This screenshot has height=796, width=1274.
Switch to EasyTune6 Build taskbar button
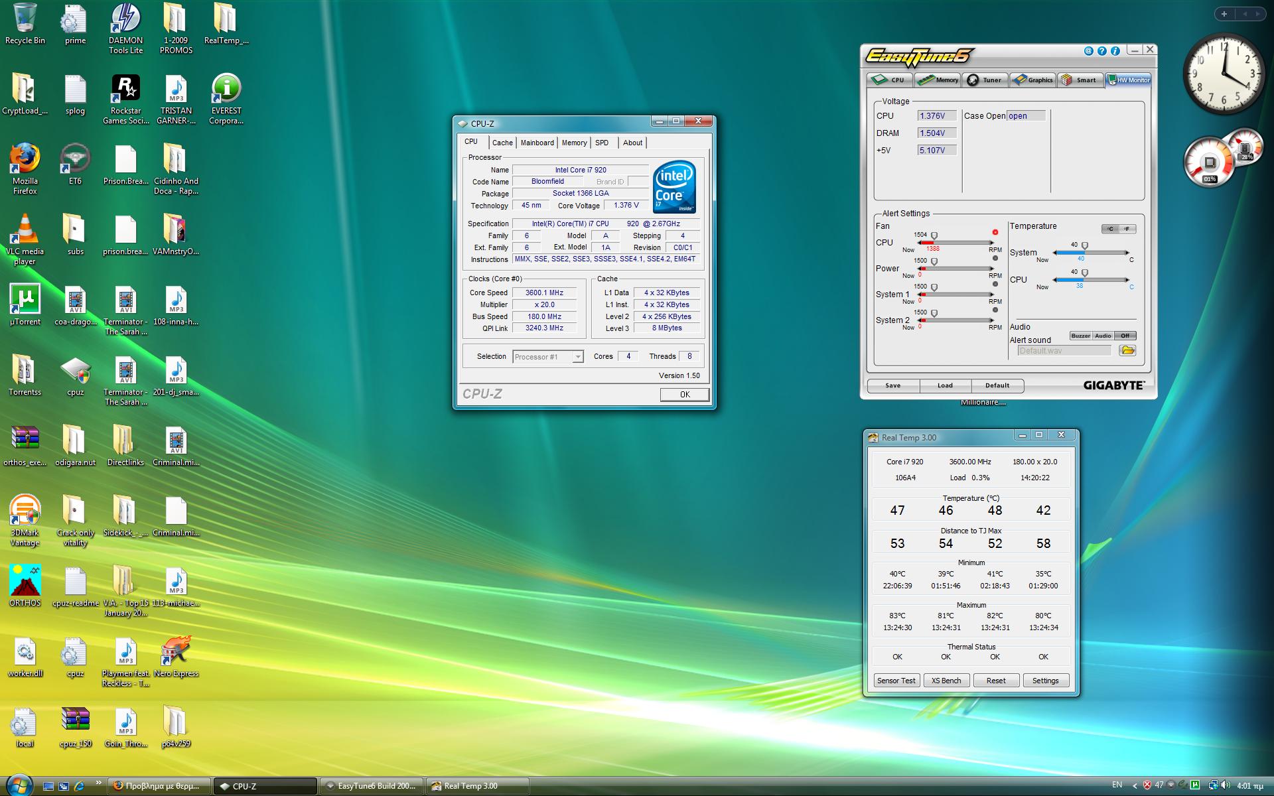371,786
